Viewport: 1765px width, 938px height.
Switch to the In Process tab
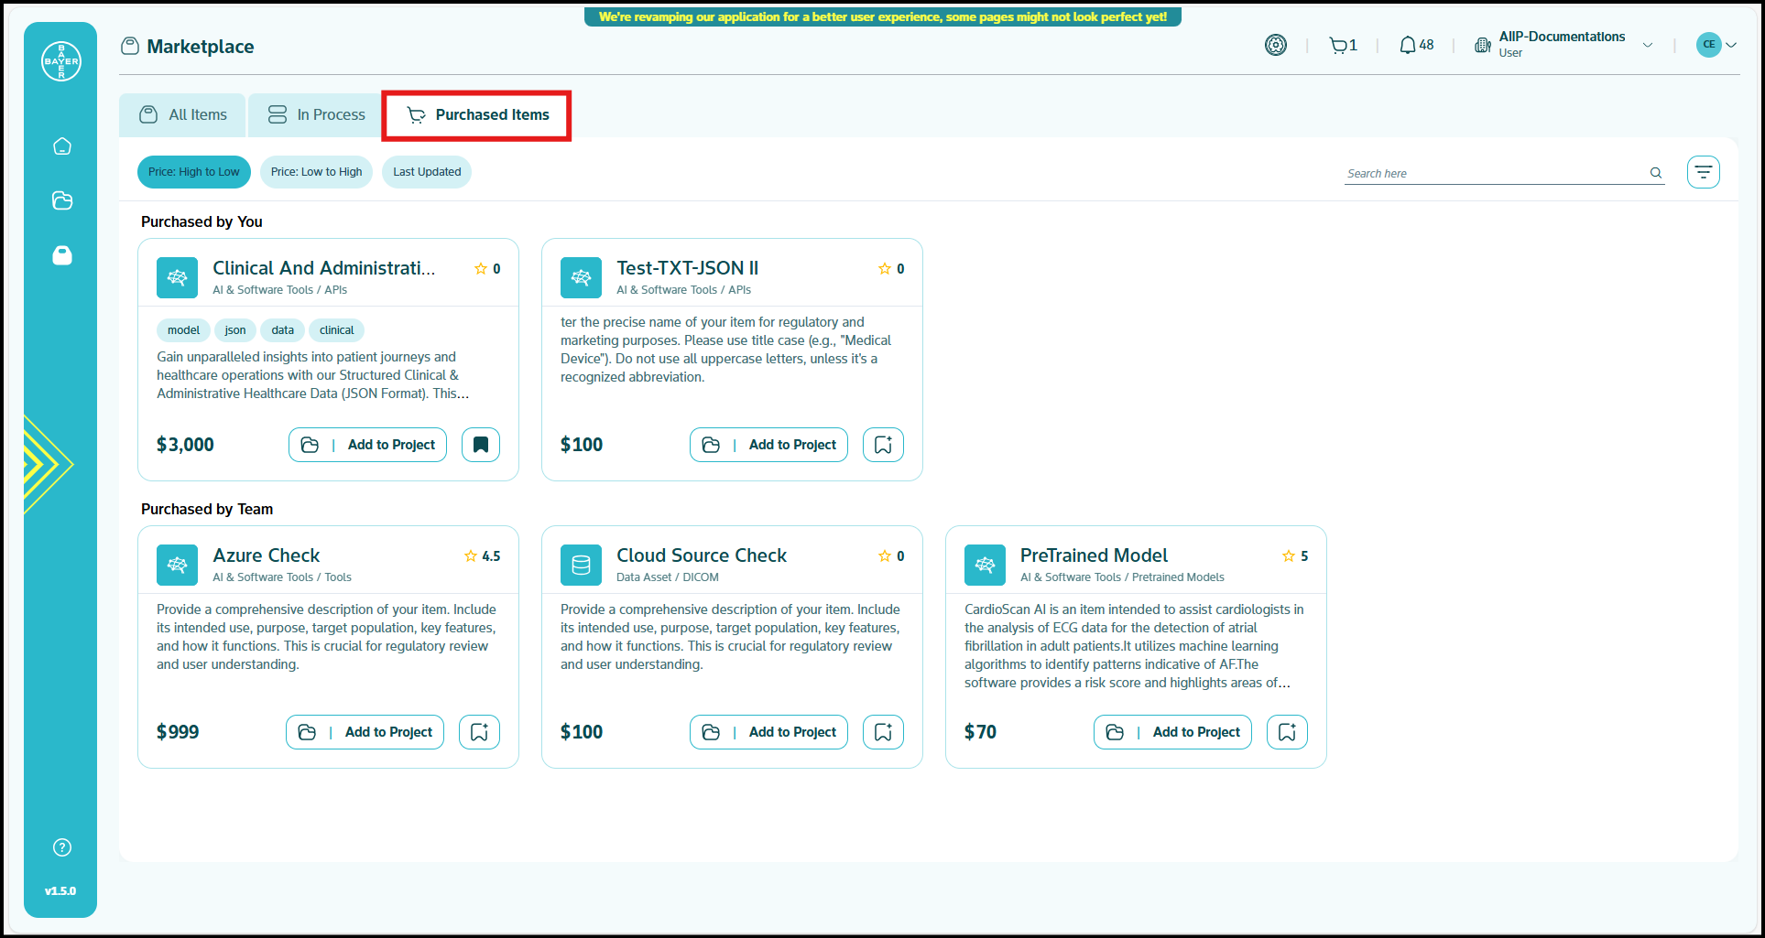click(x=317, y=114)
